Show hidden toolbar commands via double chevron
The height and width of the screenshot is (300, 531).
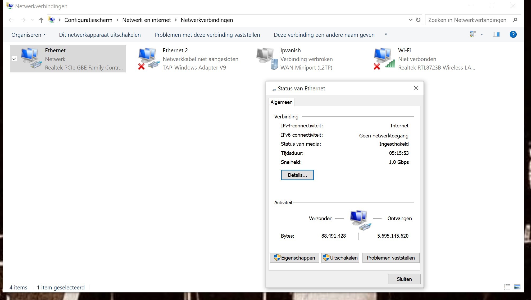(386, 34)
